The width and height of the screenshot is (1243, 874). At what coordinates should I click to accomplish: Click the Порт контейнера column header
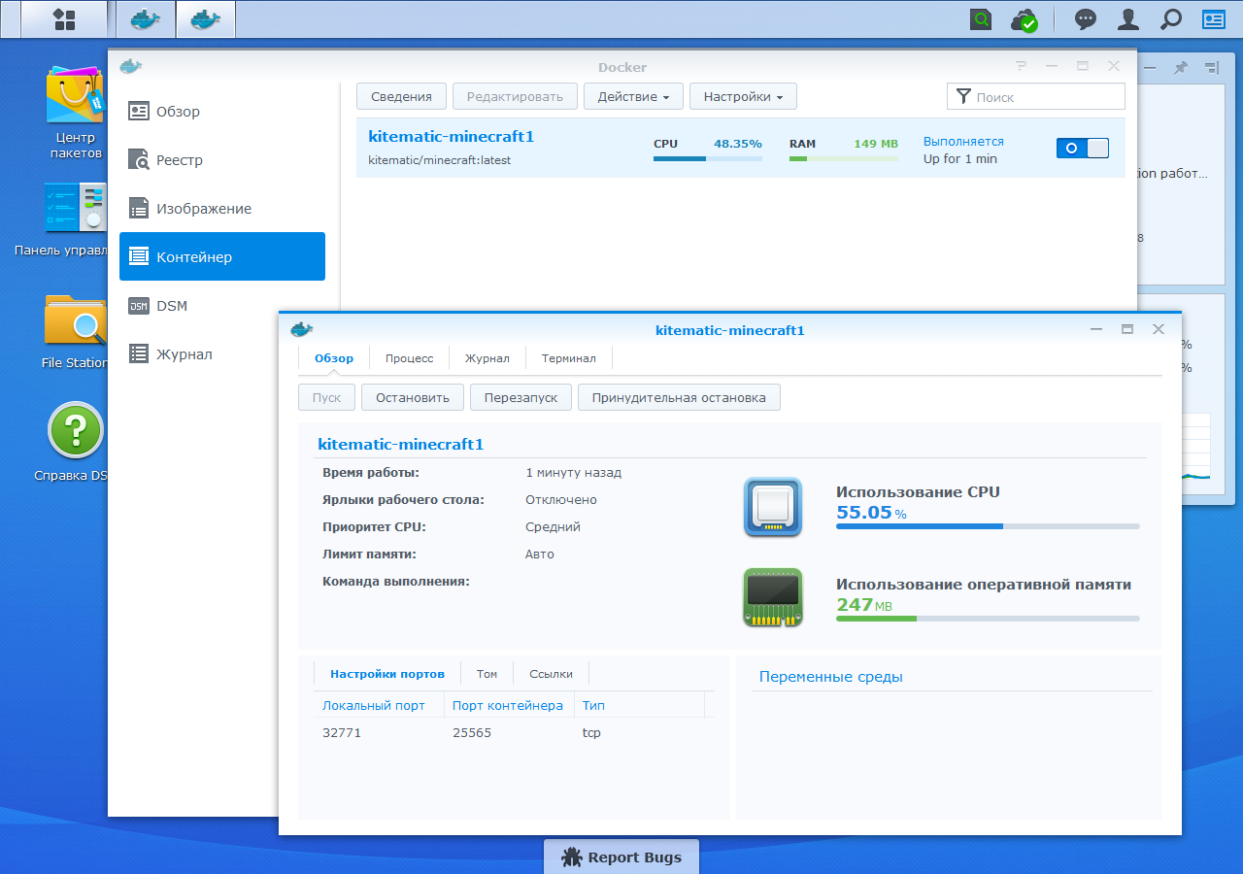[x=509, y=705]
